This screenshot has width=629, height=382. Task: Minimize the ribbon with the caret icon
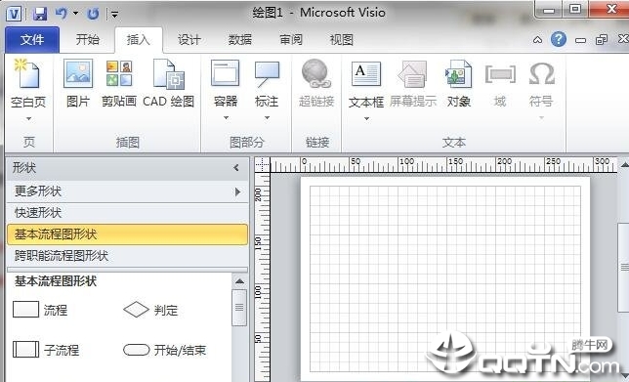pos(537,40)
